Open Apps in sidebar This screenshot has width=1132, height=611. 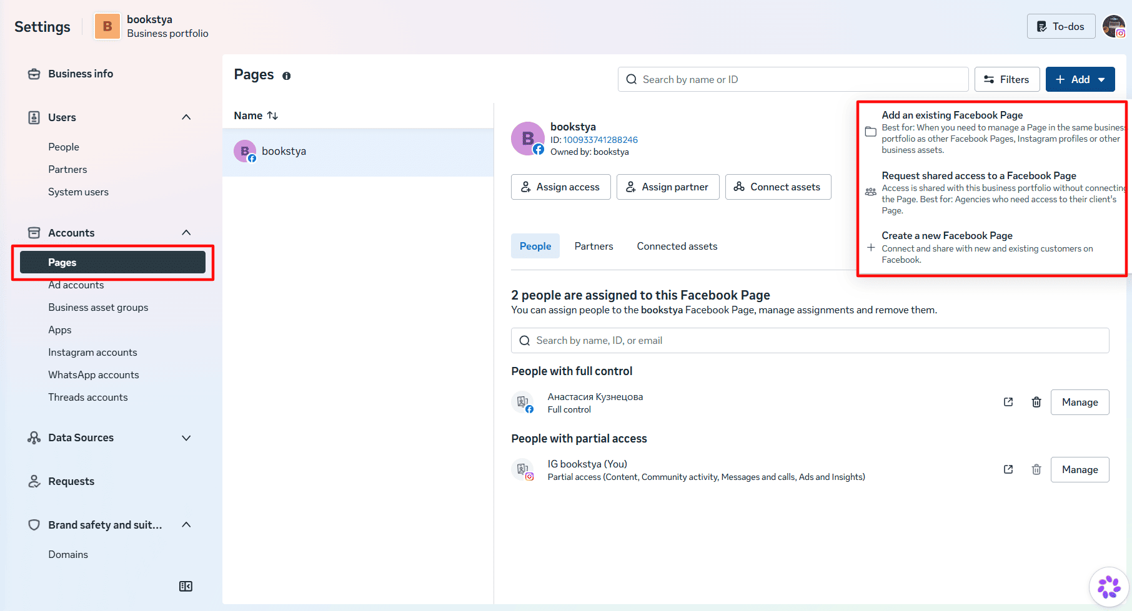coord(60,330)
